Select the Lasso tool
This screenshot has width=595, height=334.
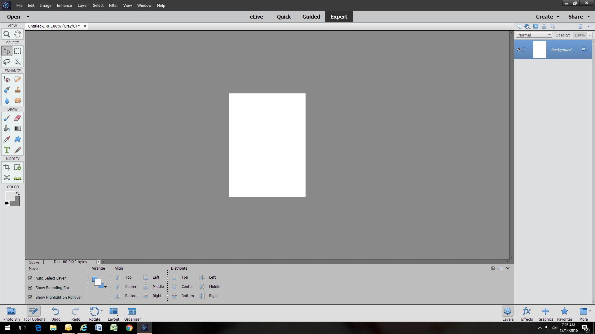(x=7, y=62)
